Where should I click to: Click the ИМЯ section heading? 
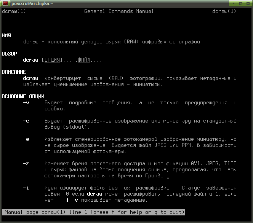coord(6,35)
